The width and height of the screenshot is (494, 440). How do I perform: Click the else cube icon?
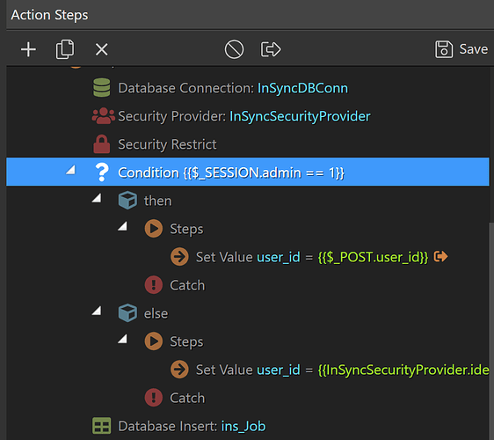click(x=127, y=313)
